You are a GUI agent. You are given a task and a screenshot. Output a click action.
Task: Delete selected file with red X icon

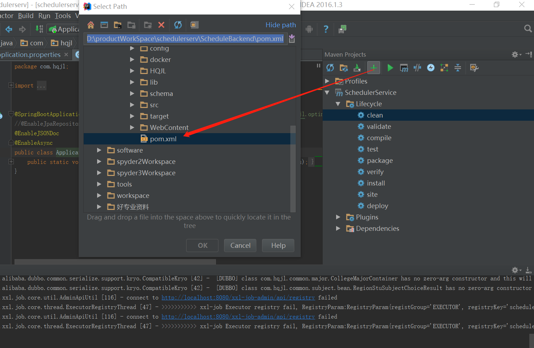click(x=161, y=25)
